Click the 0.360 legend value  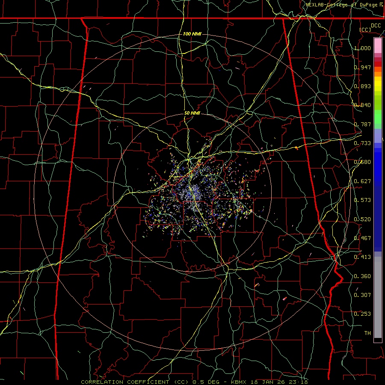[362, 276]
